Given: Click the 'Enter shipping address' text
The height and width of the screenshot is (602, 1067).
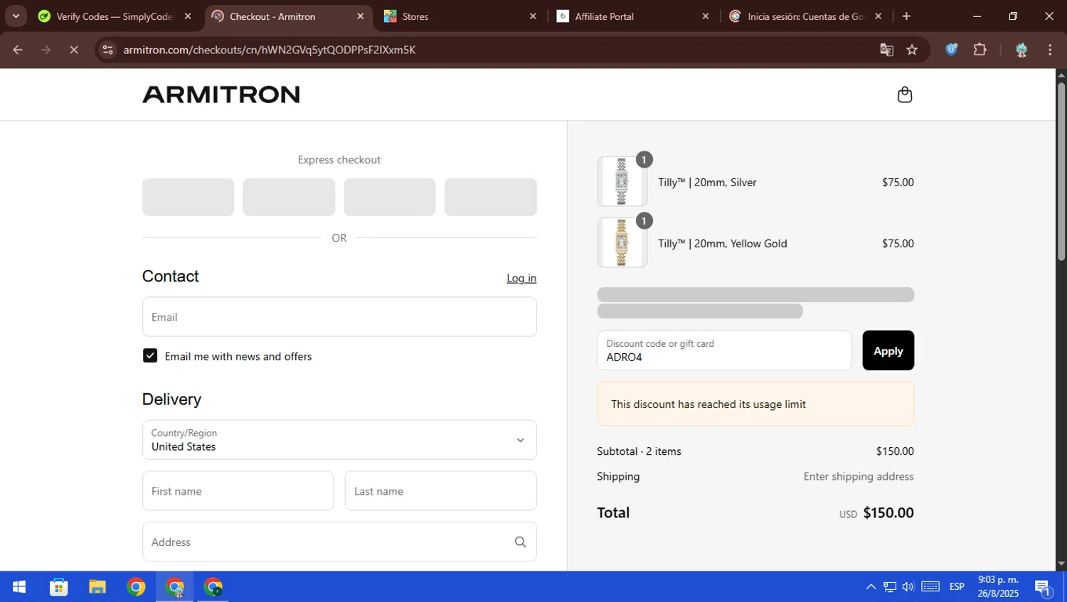Looking at the screenshot, I should tap(859, 476).
